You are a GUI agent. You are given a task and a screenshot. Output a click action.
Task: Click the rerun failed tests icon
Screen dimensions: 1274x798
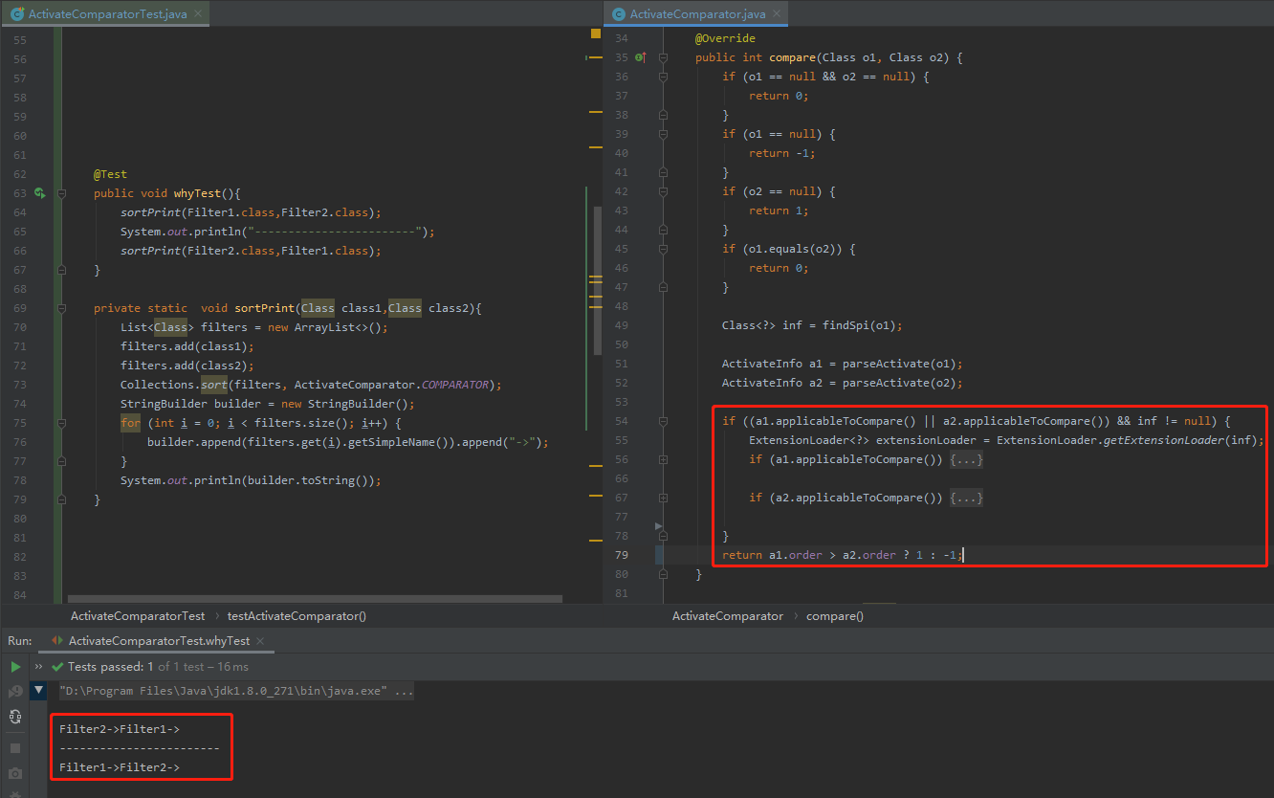[x=15, y=691]
